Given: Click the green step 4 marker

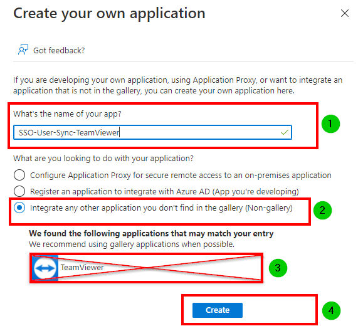Looking at the screenshot, I should coord(331,311).
